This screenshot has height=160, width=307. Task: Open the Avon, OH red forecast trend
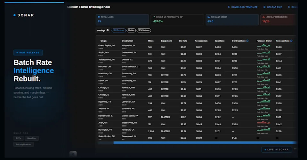[x=263, y=123]
